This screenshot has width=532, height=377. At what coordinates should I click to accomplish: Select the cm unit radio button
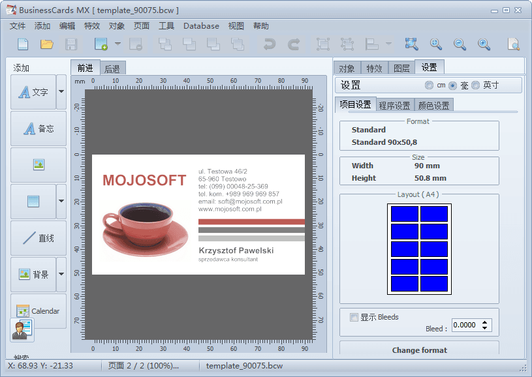click(x=429, y=85)
